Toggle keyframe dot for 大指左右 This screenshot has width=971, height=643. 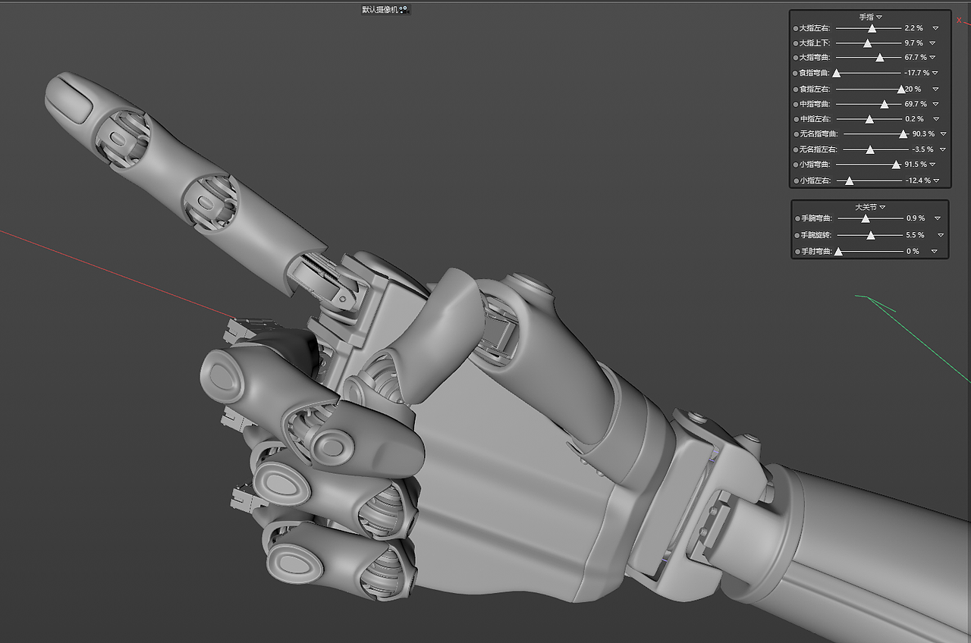coord(796,28)
